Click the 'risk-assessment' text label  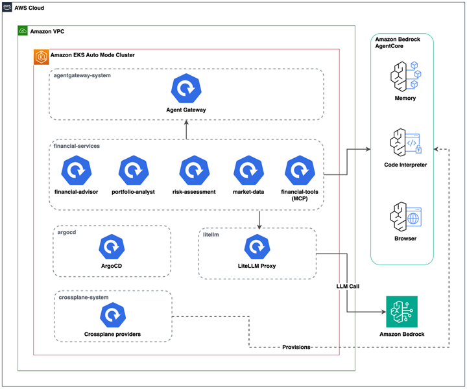pyautogui.click(x=194, y=192)
